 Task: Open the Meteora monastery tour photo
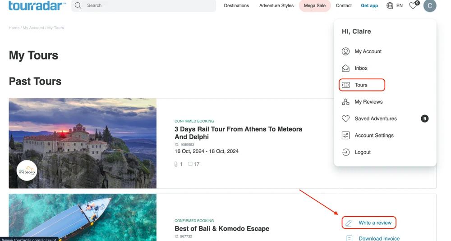click(83, 143)
